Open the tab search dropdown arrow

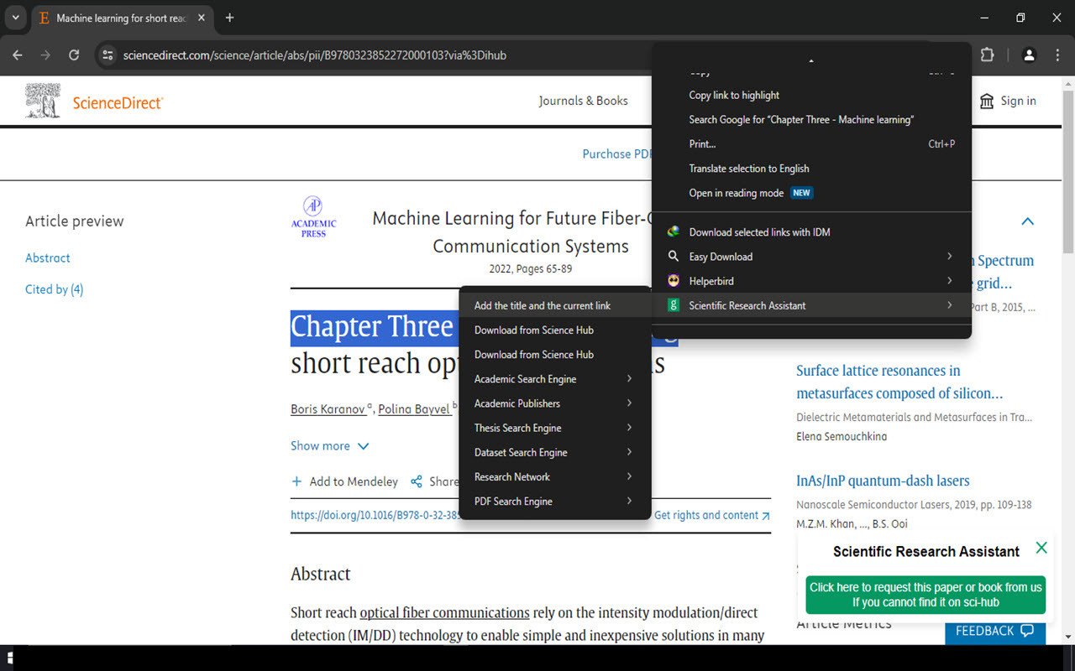click(14, 18)
